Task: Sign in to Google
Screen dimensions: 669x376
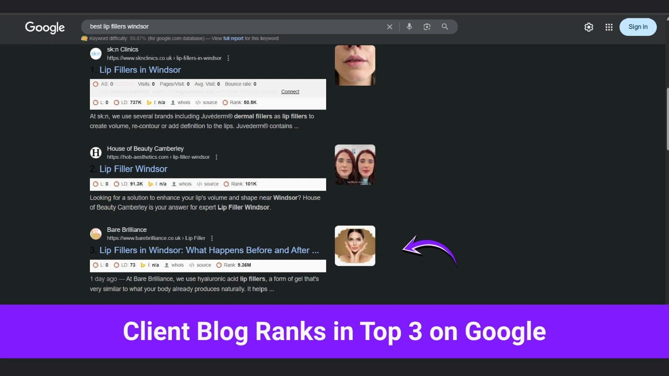Action: click(x=638, y=27)
